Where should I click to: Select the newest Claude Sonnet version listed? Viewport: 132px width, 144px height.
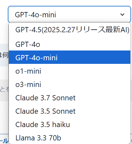tap(70, 98)
